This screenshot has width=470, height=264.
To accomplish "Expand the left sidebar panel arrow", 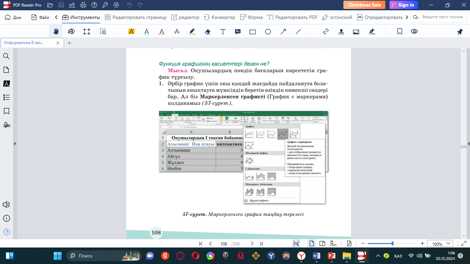I will click(x=14, y=144).
